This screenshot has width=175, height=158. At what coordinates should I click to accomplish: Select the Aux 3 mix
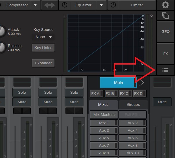tap(104, 130)
